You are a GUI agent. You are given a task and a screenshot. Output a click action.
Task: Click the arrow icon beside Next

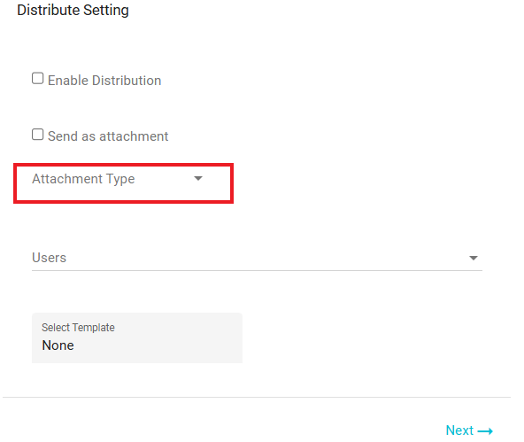pyautogui.click(x=485, y=431)
